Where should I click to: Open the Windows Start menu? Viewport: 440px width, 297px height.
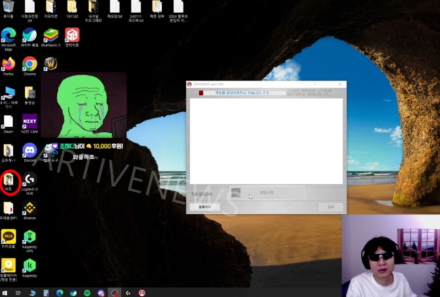pos(5,293)
